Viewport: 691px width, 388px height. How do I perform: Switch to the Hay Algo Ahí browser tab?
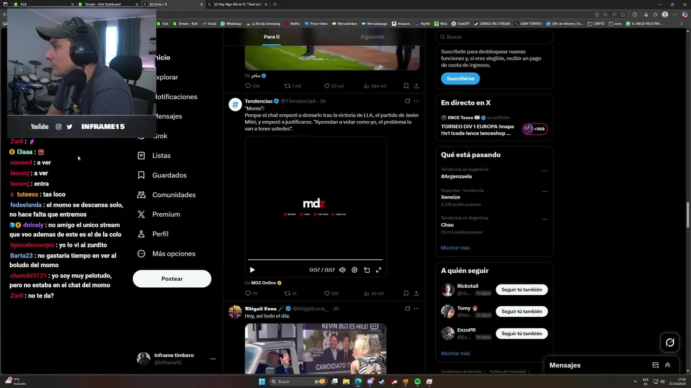(x=238, y=4)
